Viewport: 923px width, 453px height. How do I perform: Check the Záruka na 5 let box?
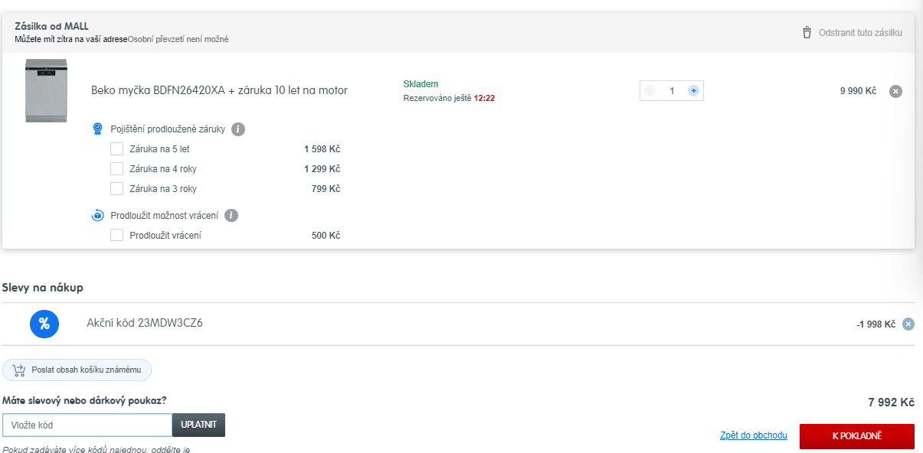tap(116, 148)
